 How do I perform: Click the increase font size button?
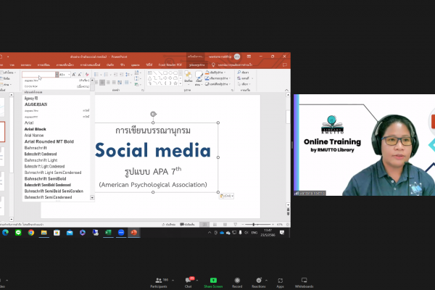pyautogui.click(x=74, y=75)
